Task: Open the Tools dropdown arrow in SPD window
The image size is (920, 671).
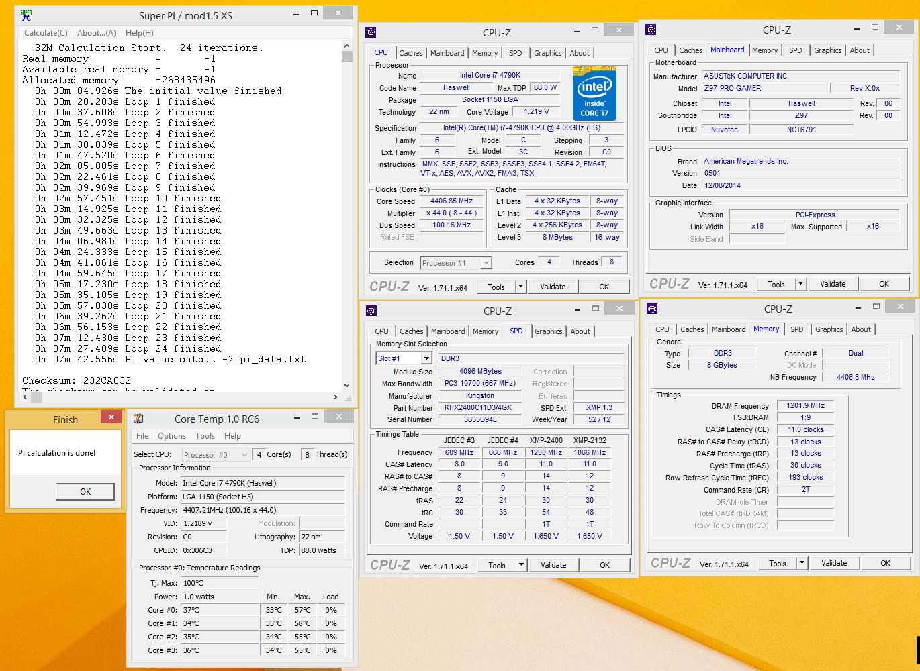Action: [x=521, y=565]
